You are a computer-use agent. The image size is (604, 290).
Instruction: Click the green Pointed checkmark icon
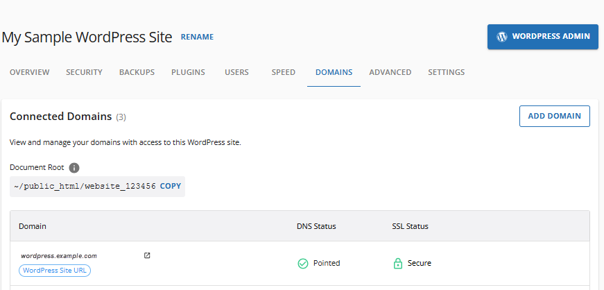tap(302, 264)
